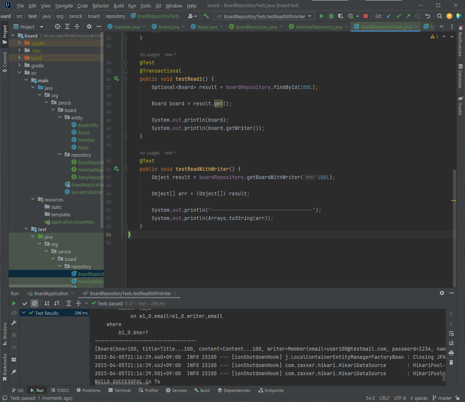
Task: Collapse Test Results tree node
Action: click(x=24, y=313)
